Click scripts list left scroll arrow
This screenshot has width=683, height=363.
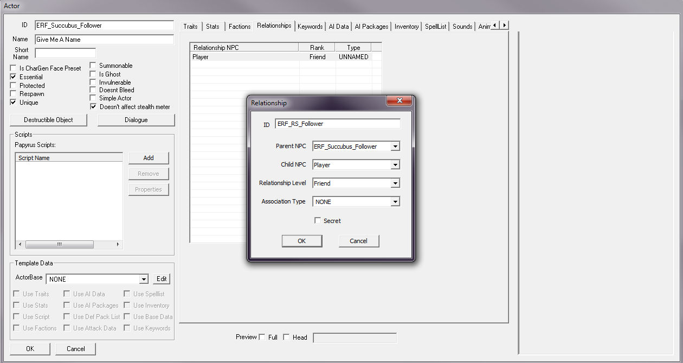pyautogui.click(x=20, y=244)
